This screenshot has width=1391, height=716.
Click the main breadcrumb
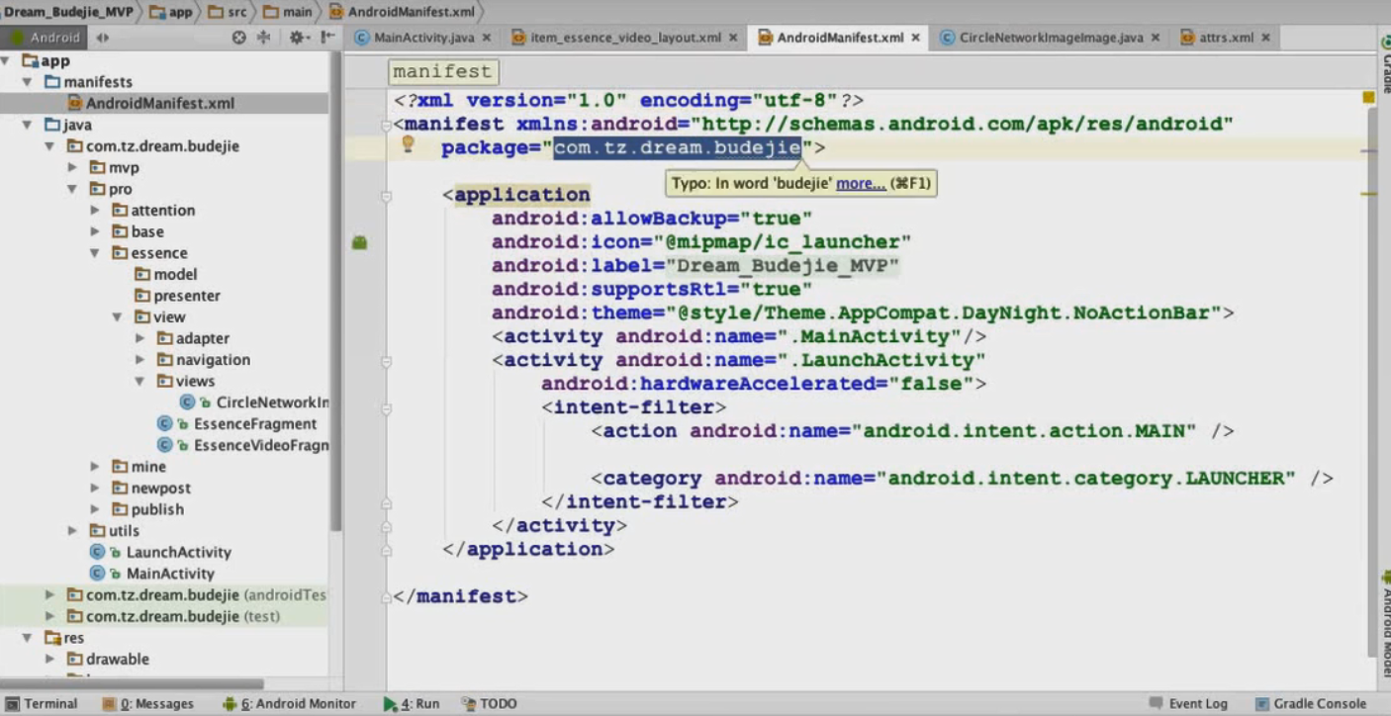tap(288, 12)
